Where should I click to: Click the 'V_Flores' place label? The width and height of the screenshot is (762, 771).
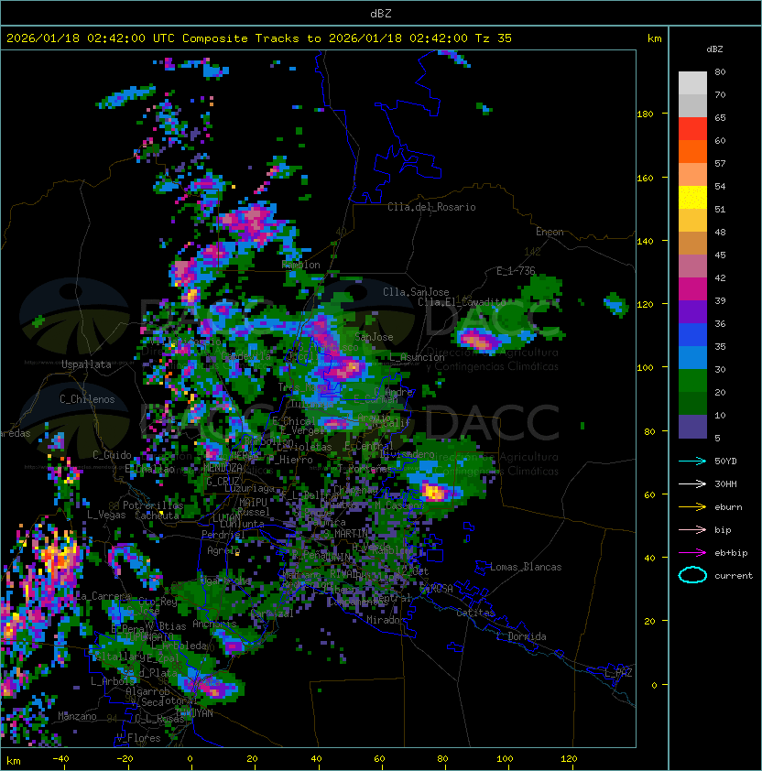[138, 738]
